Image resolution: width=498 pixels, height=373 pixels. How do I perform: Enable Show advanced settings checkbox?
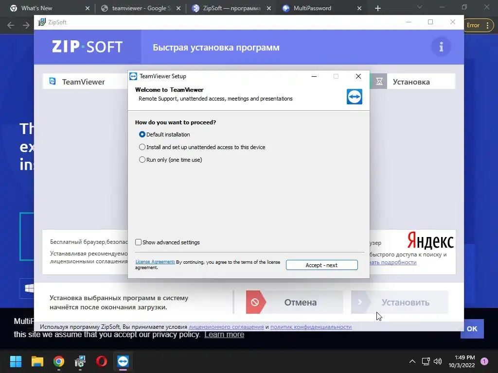[138, 242]
